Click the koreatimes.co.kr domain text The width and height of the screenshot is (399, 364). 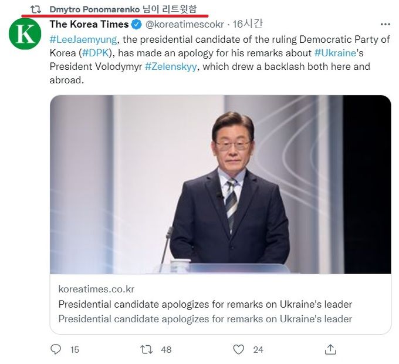pyautogui.click(x=96, y=289)
